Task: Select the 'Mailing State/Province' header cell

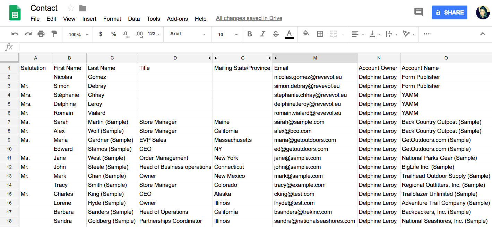Action: pyautogui.click(x=243, y=68)
